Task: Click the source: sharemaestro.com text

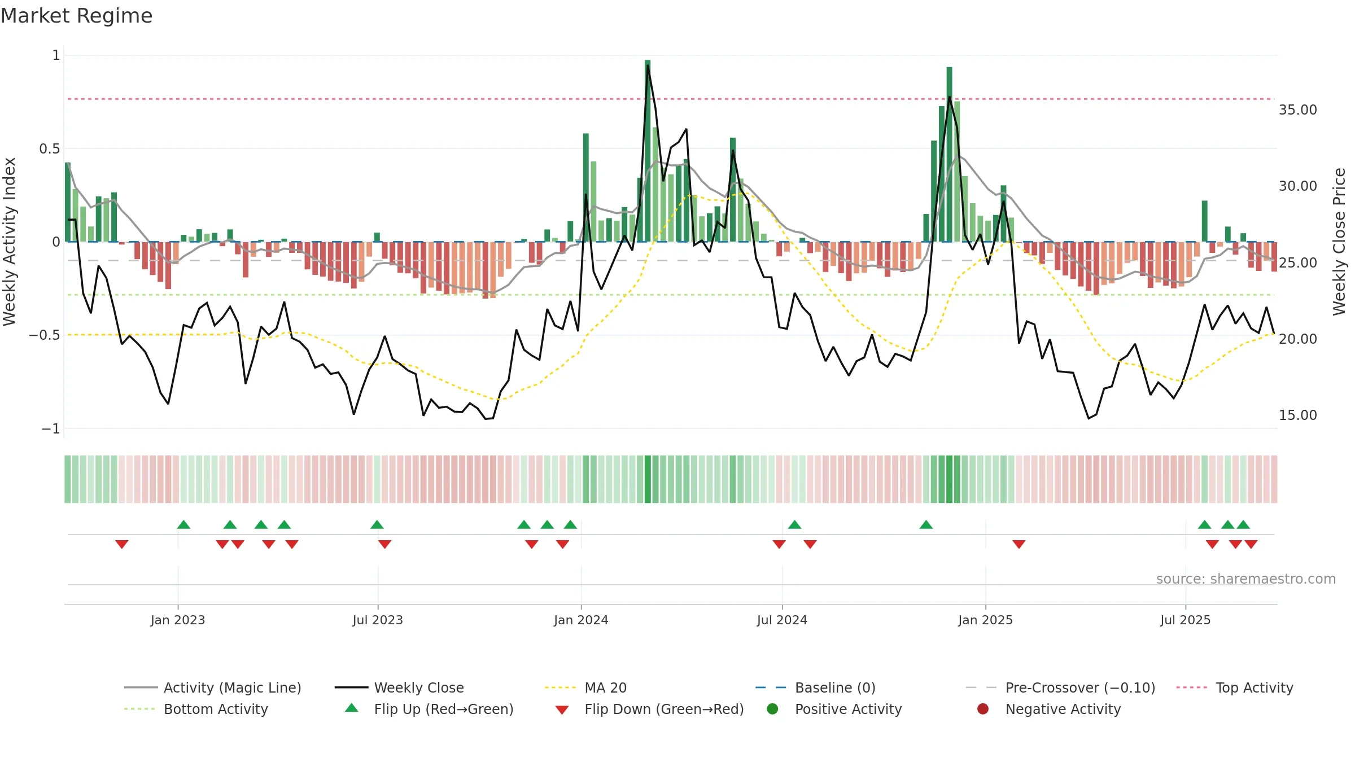Action: 1246,579
